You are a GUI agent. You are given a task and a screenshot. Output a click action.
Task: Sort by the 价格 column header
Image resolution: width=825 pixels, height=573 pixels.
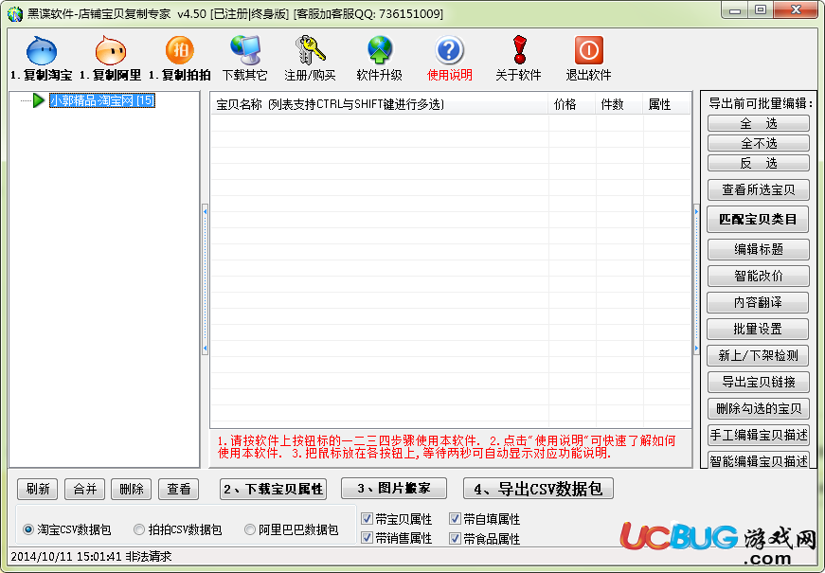coord(572,104)
